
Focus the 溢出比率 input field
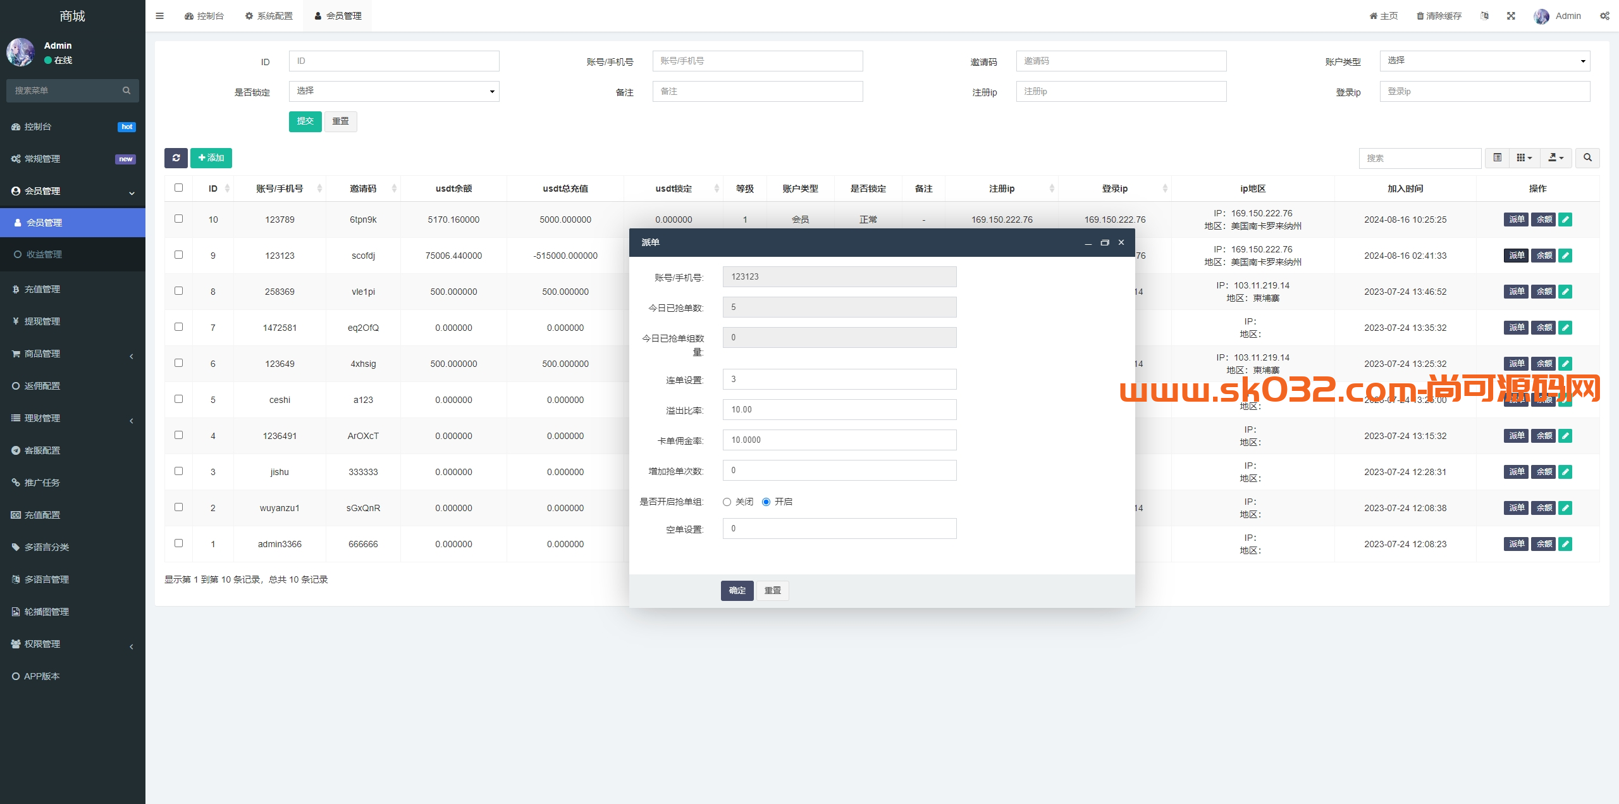pyautogui.click(x=840, y=409)
